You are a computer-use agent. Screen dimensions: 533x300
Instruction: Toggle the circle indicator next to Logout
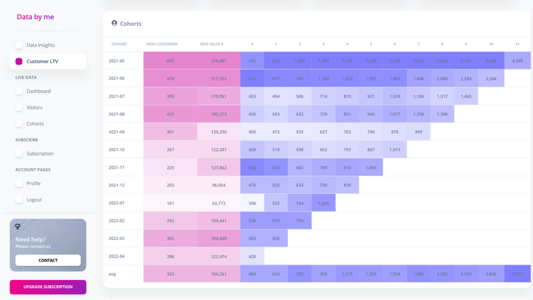(x=19, y=199)
